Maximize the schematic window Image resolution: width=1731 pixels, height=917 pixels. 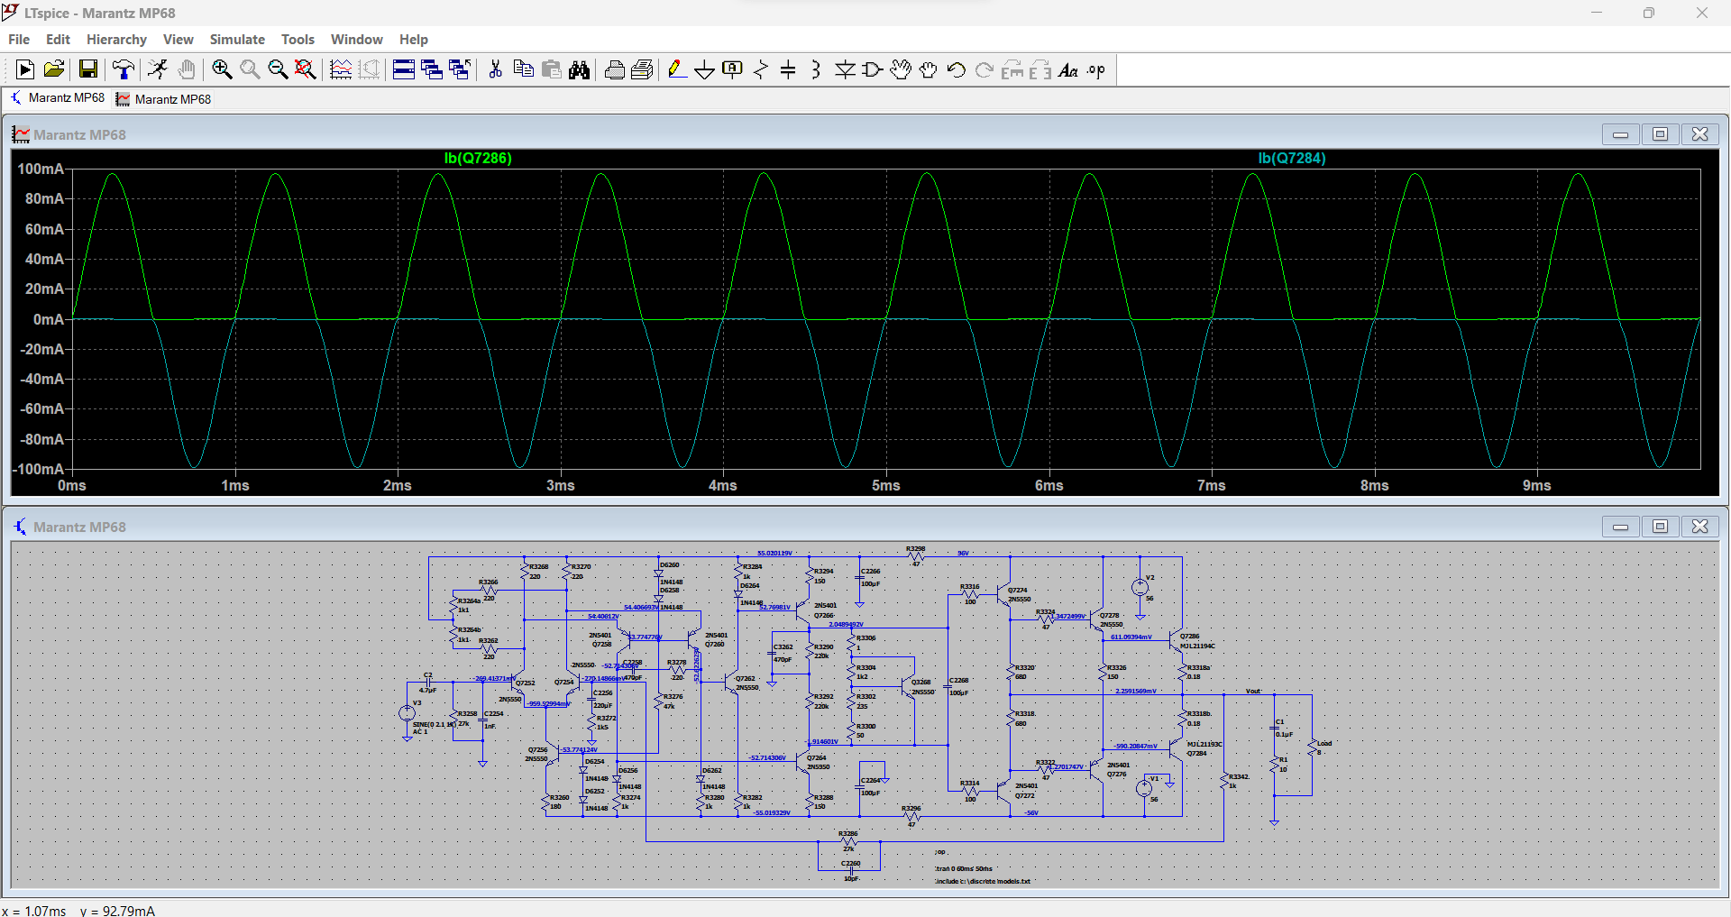click(x=1660, y=527)
